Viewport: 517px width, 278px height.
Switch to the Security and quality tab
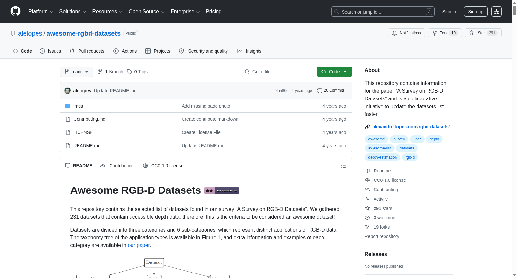pyautogui.click(x=203, y=51)
